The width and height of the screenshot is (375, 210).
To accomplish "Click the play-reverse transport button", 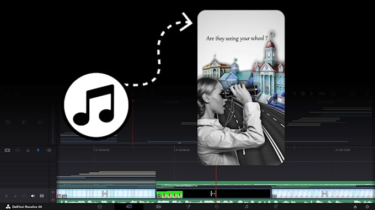I will tap(294, 93).
